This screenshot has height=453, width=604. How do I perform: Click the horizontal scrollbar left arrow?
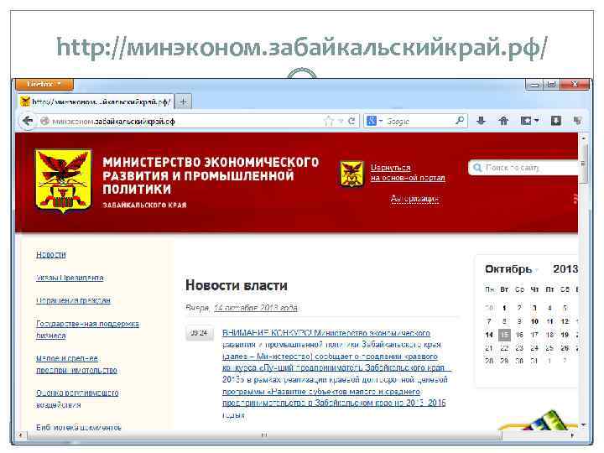(20, 435)
